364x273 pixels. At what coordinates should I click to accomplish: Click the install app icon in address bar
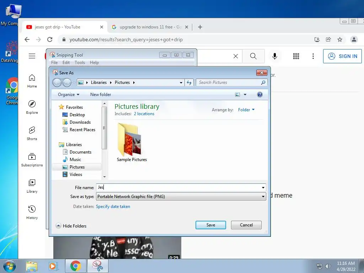[x=317, y=39]
